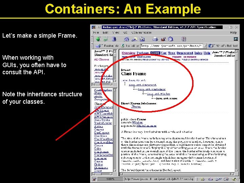Click the window menu icon in title bar
Image resolution: width=244 pixels, height=183 pixels.
pos(94,27)
